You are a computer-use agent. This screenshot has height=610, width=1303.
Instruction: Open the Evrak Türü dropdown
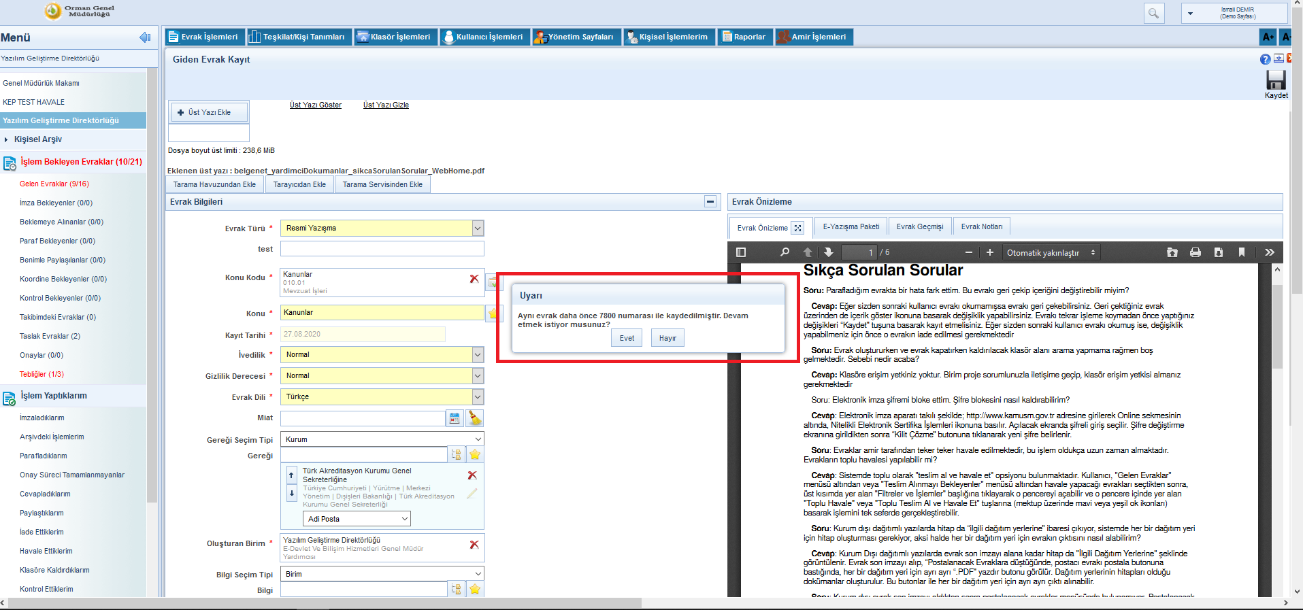click(478, 228)
